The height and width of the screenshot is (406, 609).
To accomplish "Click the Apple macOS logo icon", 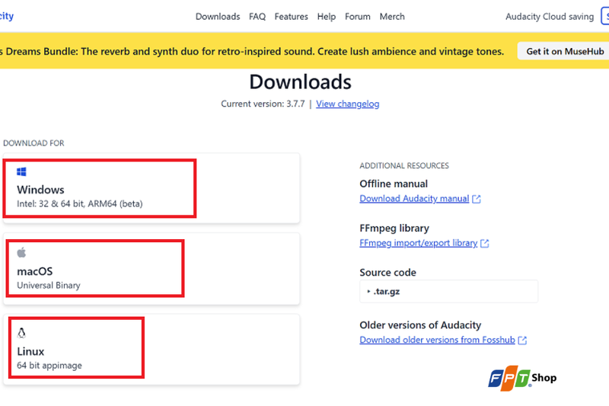I will tap(21, 253).
